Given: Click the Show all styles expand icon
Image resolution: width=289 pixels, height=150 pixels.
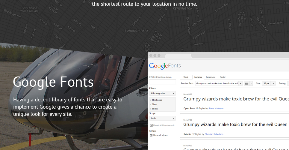Looking at the screenshot, I should (x=151, y=135).
